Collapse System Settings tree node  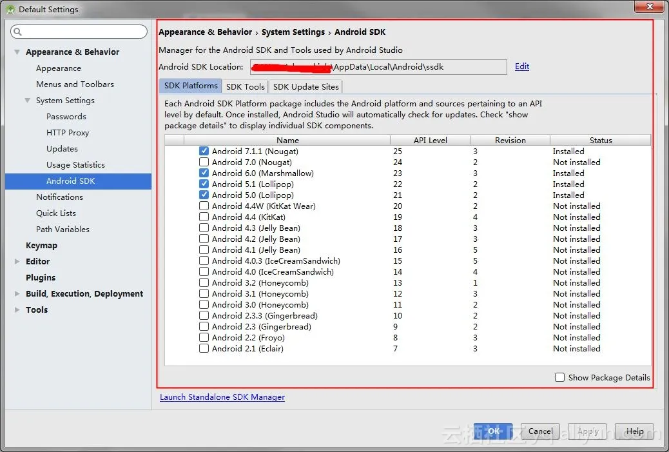(x=27, y=101)
